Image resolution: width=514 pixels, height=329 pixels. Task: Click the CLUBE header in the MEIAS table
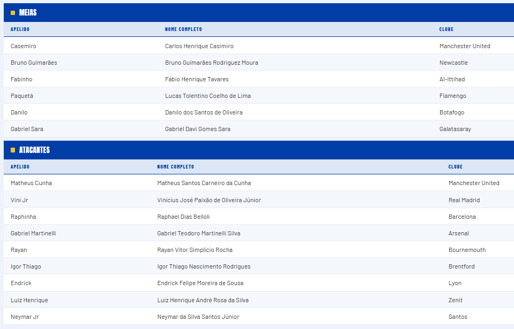coord(446,29)
